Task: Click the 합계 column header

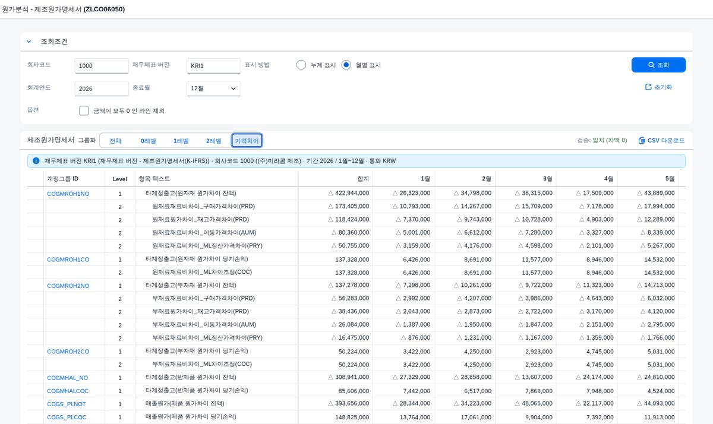Action: (x=336, y=179)
